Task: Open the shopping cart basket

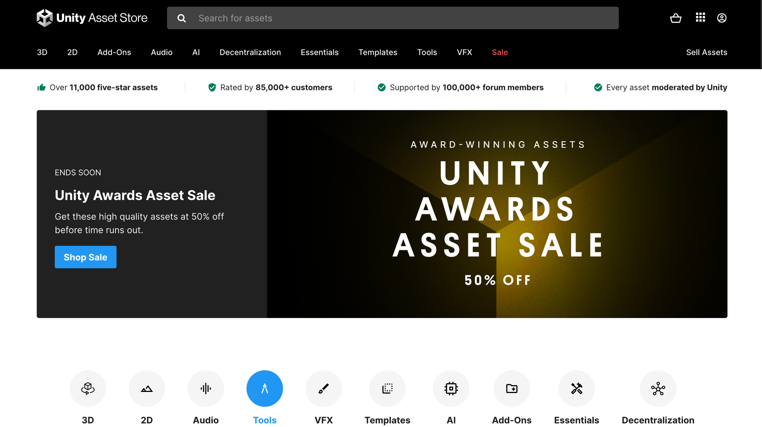Action: click(676, 18)
